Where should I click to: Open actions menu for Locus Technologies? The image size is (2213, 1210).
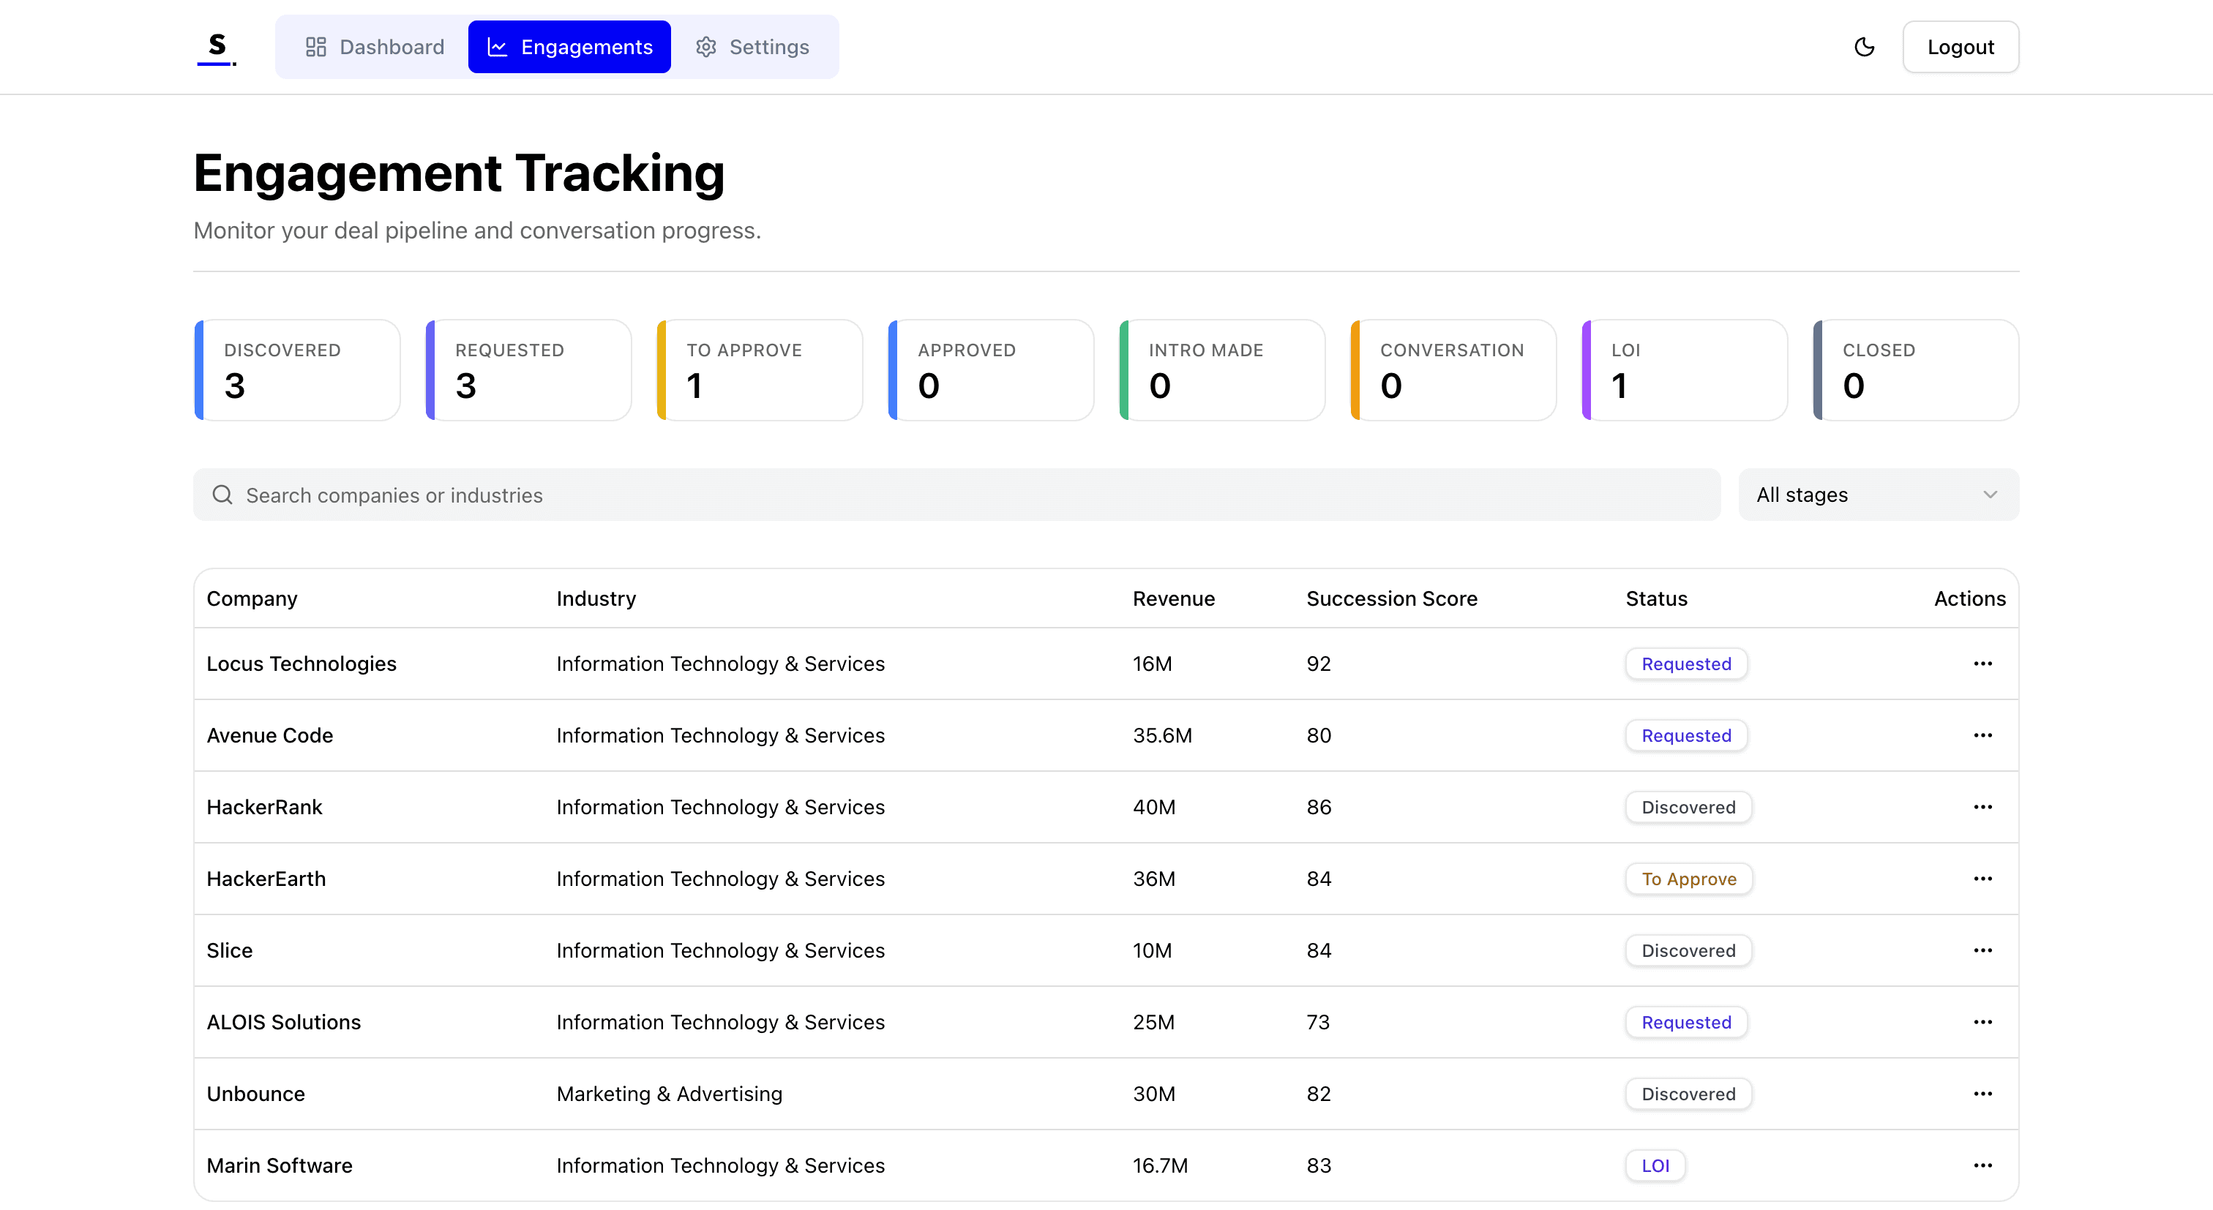(1982, 664)
